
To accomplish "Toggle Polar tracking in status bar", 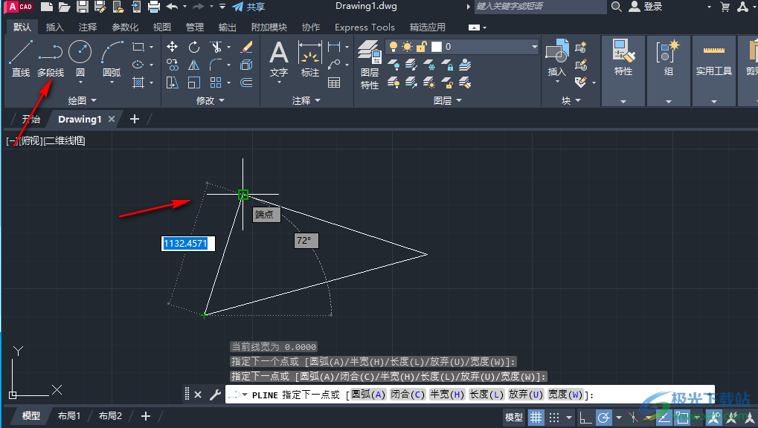I will 604,417.
